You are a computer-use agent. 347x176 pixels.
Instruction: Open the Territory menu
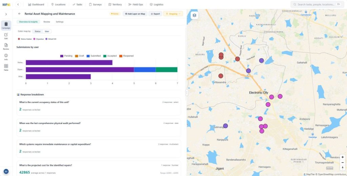(x=115, y=4)
